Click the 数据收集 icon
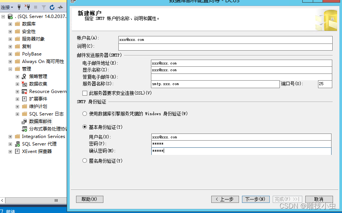342x213 pixels. pos(24,84)
